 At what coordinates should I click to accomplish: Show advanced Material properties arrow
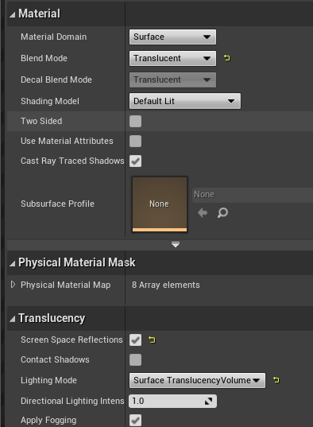tap(176, 245)
